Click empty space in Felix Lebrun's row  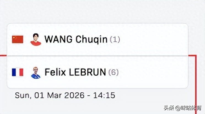pos(154,72)
